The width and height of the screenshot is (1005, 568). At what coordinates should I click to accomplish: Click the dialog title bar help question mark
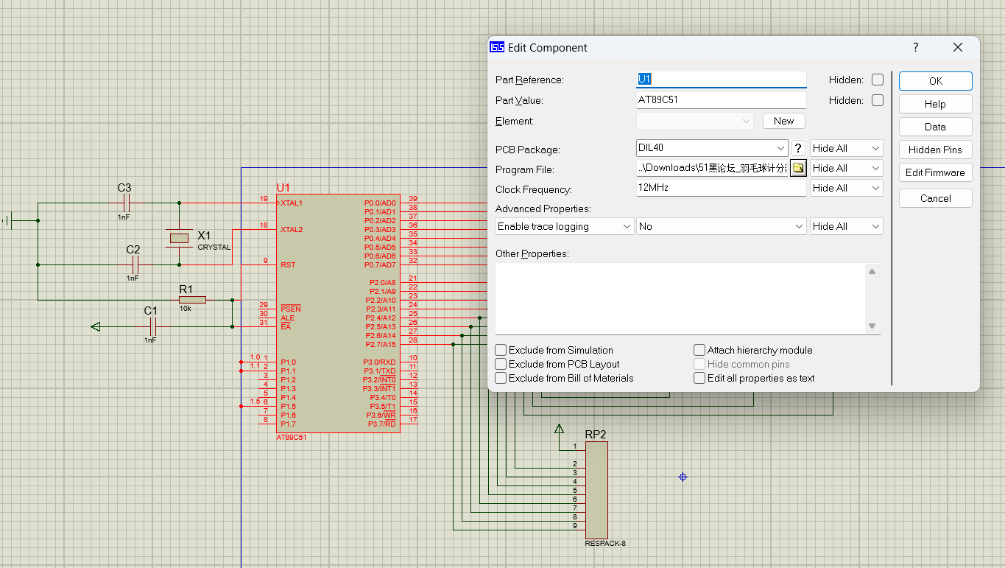916,47
